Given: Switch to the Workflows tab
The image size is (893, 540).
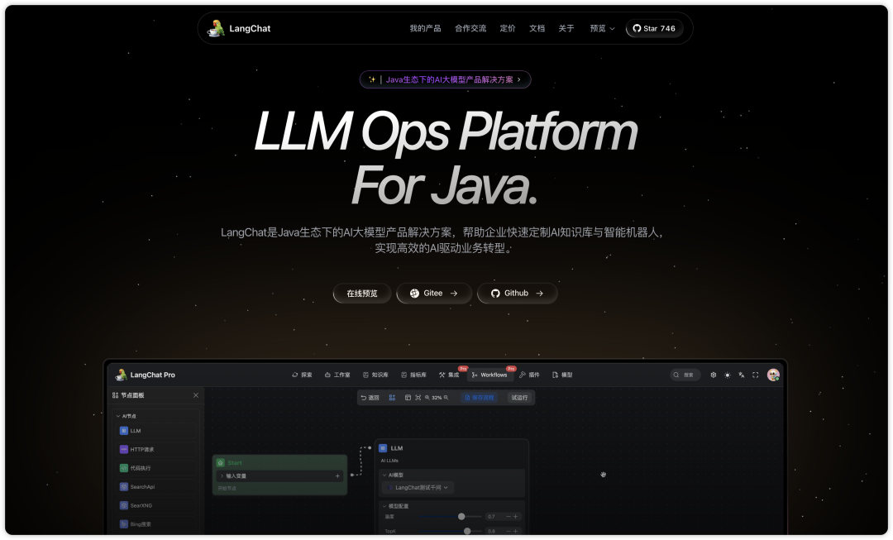Looking at the screenshot, I should point(489,375).
